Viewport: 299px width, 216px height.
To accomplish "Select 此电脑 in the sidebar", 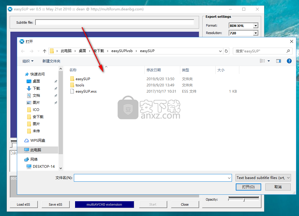I will pyautogui.click(x=35, y=150).
